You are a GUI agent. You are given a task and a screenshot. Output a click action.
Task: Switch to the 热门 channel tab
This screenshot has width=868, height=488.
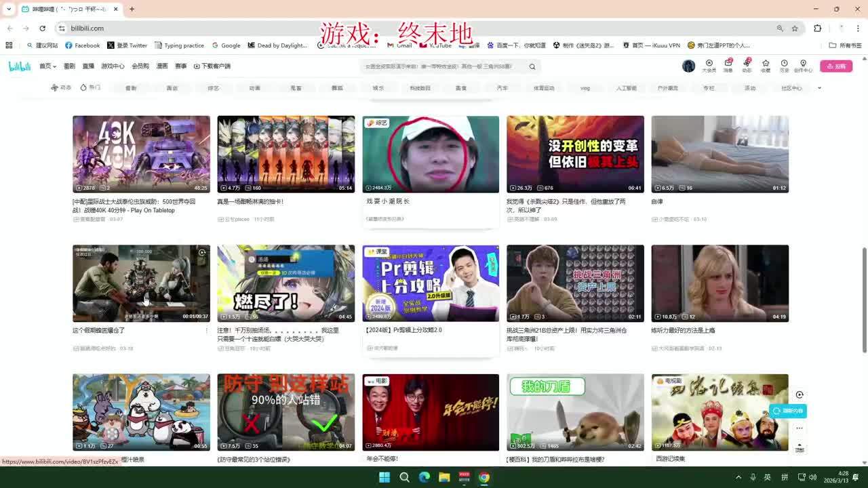point(90,87)
